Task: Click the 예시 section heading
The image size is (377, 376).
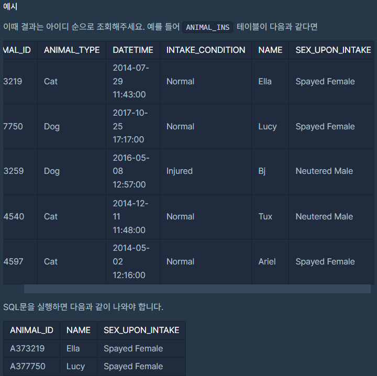Action: (x=10, y=6)
